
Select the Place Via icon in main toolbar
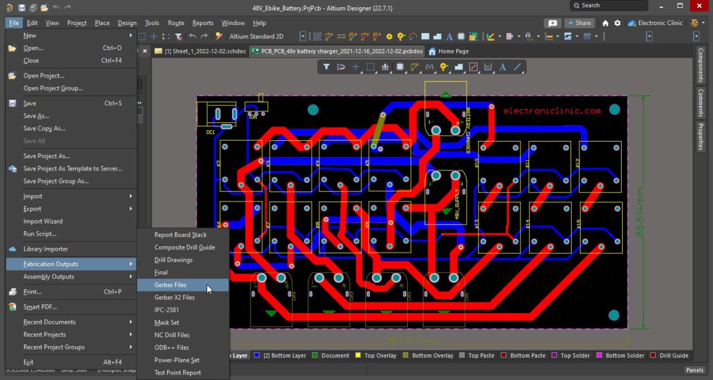coord(401,36)
